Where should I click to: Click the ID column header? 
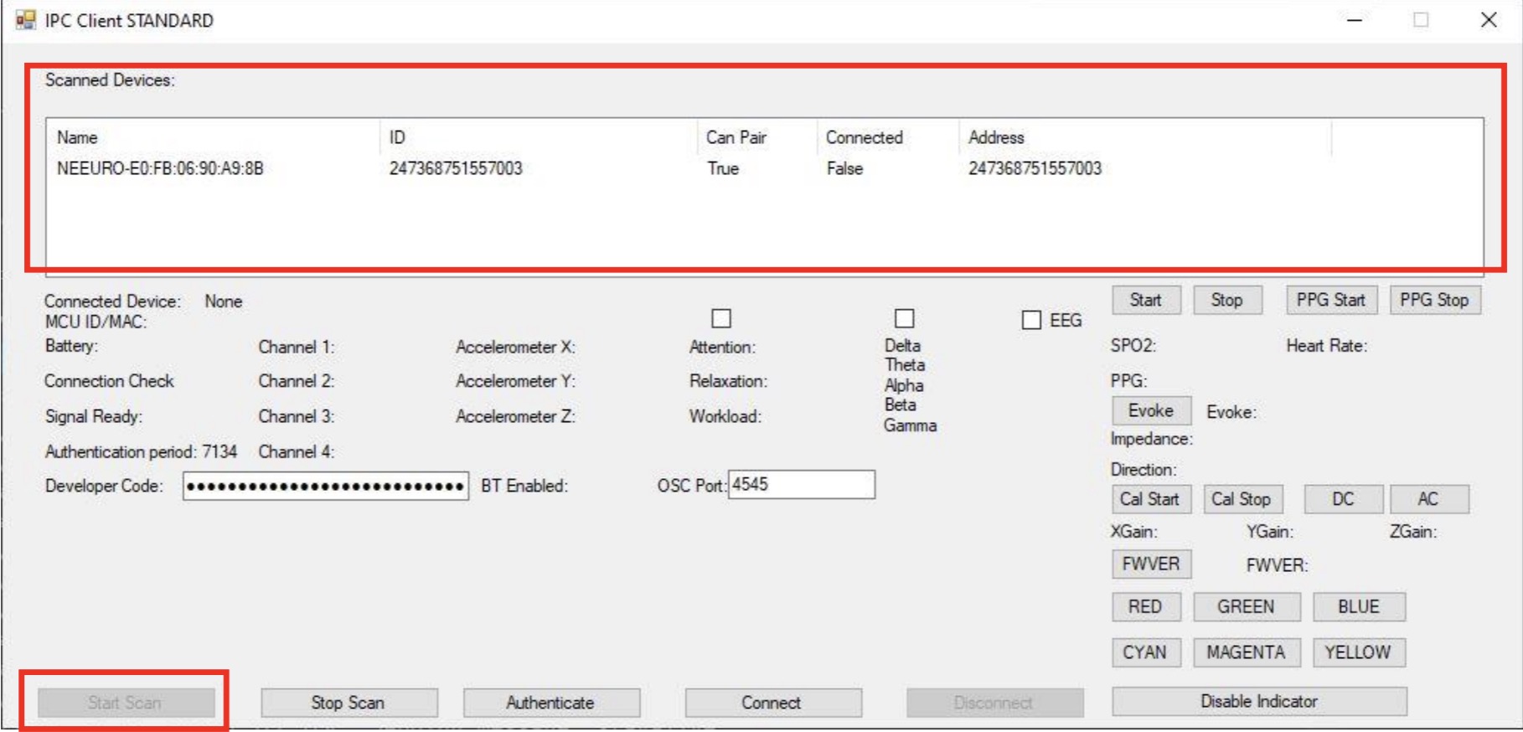(x=539, y=137)
